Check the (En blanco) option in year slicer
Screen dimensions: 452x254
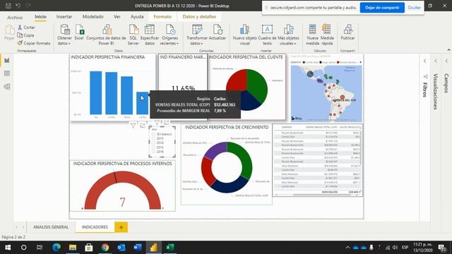154,134
